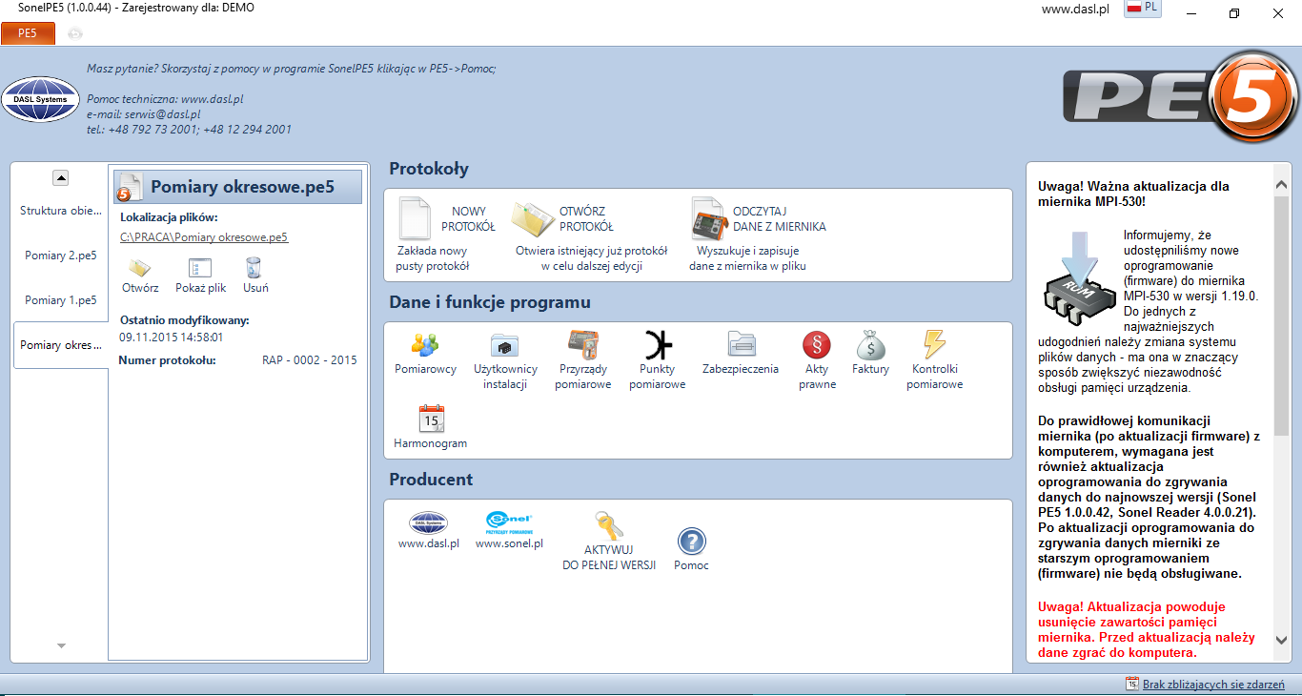
Task: Click calendar icon in status bar
Action: point(1132,684)
